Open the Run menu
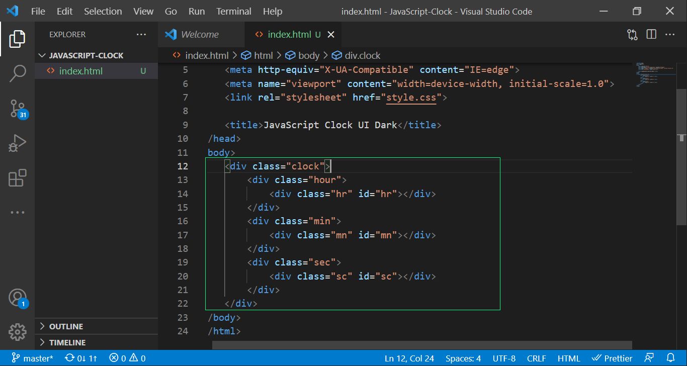This screenshot has height=366, width=687. click(x=197, y=11)
